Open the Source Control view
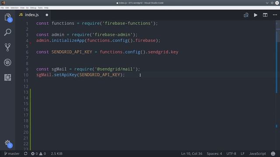This screenshot has width=280, height=157. tap(7, 47)
